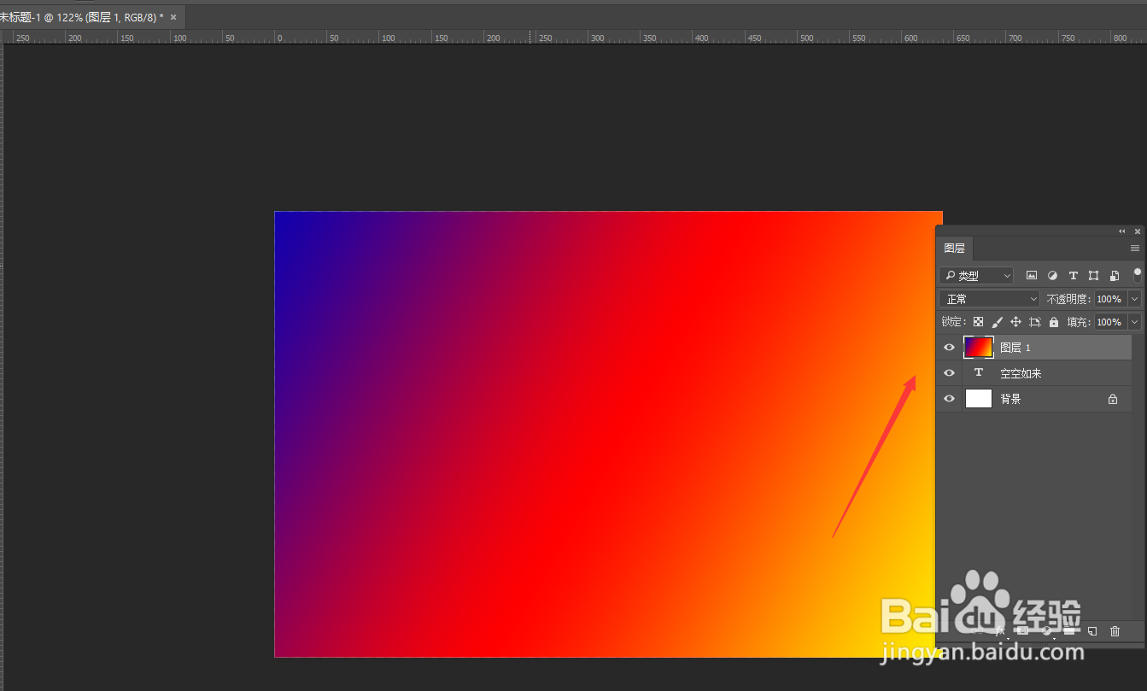This screenshot has height=691, width=1147.
Task: Filter layers by smart object type
Action: (x=1115, y=276)
